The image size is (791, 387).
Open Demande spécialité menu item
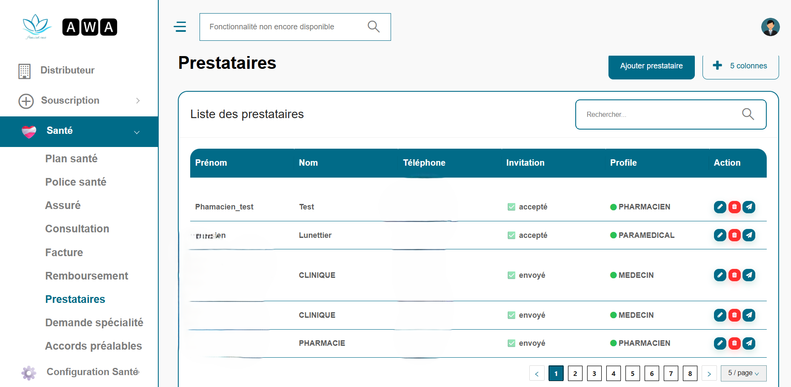94,322
